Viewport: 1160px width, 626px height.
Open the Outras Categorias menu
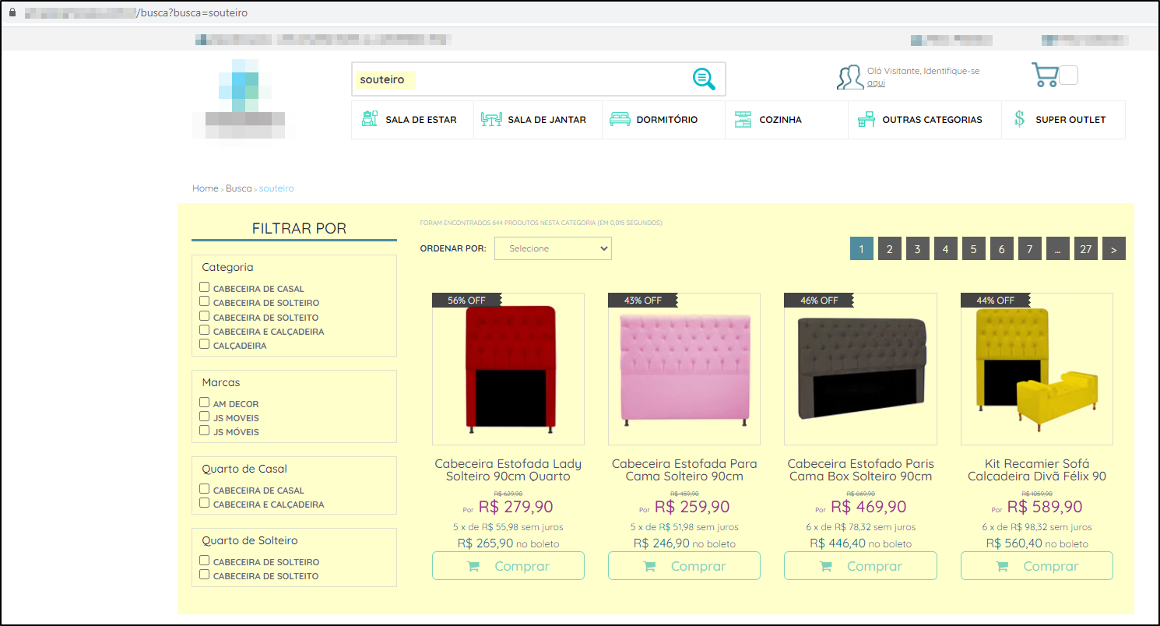point(925,120)
